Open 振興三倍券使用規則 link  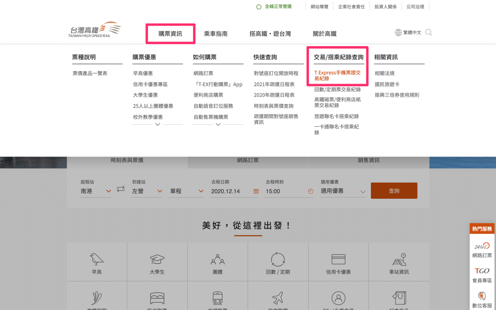tap(397, 95)
